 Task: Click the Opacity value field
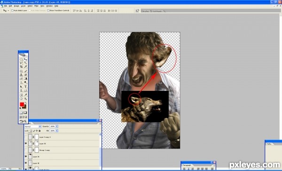[x=52, y=126]
